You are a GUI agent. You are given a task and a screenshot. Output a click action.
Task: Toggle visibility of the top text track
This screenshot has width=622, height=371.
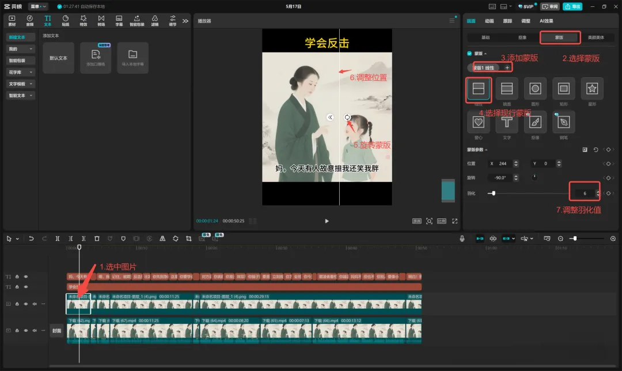pos(26,277)
